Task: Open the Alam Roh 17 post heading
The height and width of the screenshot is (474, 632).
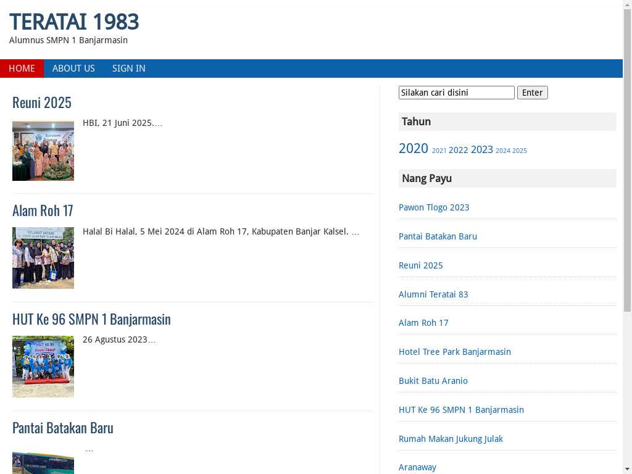Action: pos(43,210)
